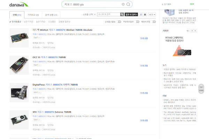Screen dimensions: 209x139
Task: Open news item about AMD 라이젠 9 7950X3D
Action: point(179,69)
